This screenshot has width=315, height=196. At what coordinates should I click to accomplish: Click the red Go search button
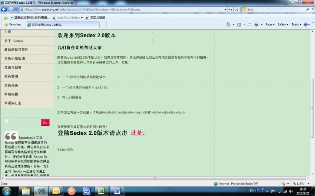(x=45, y=123)
